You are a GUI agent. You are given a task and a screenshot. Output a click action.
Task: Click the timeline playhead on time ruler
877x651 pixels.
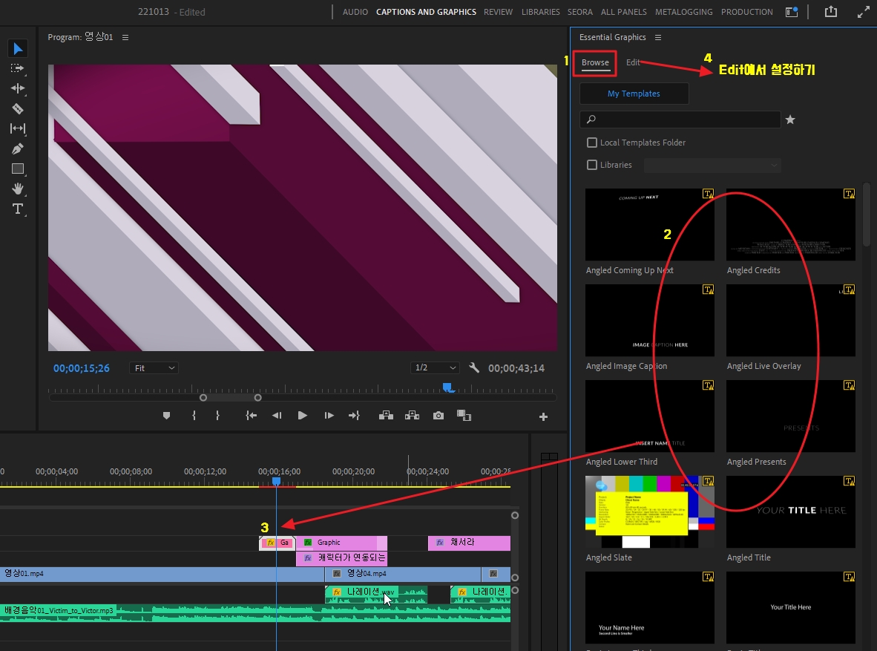pos(276,482)
